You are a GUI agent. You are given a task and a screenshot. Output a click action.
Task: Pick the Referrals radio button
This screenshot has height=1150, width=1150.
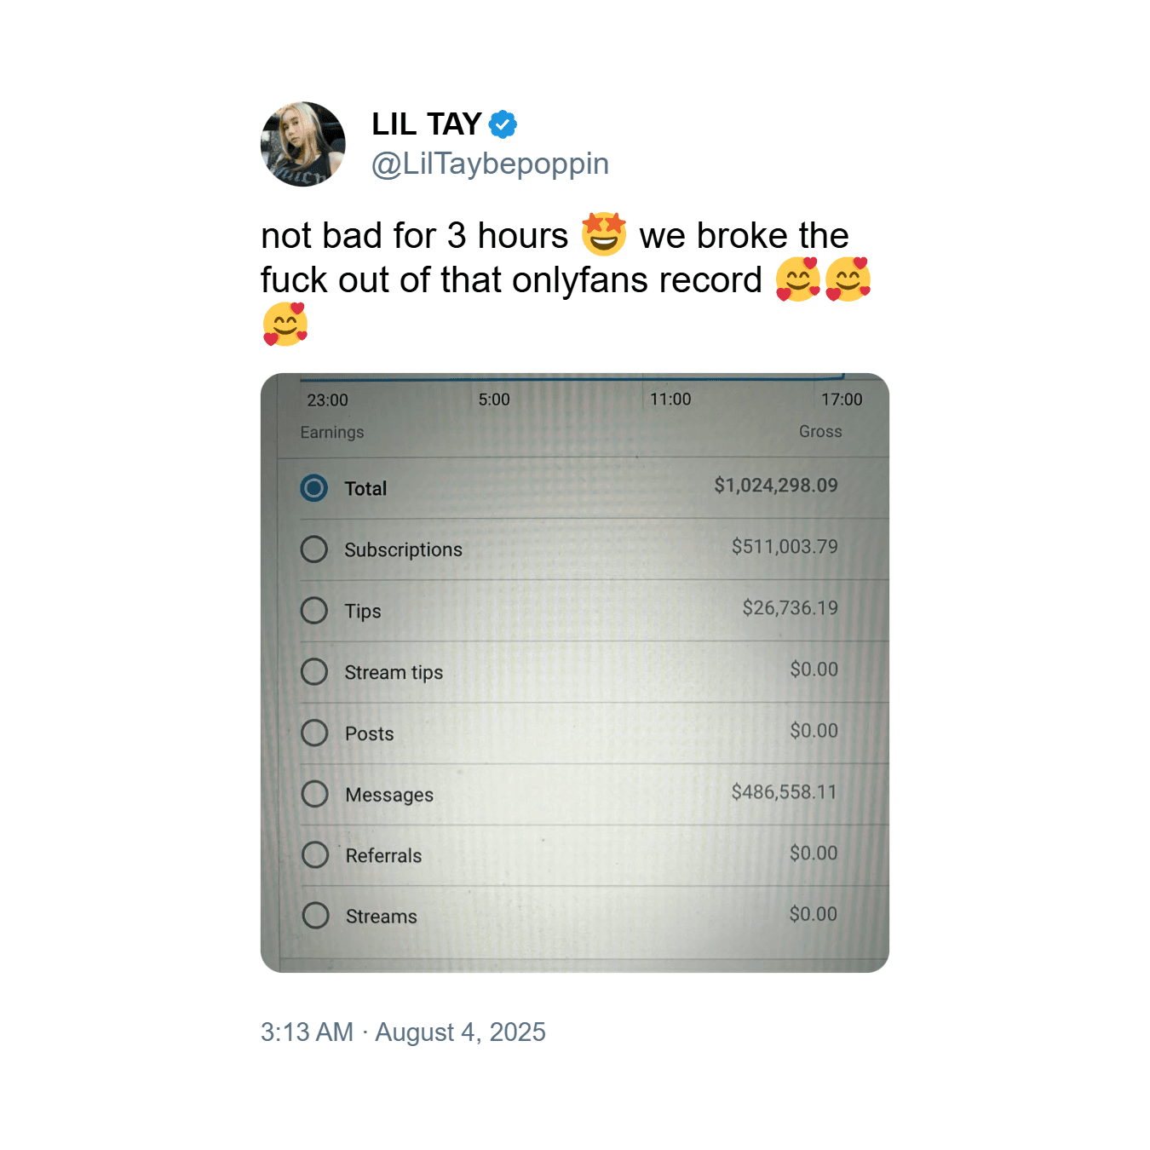pyautogui.click(x=315, y=854)
